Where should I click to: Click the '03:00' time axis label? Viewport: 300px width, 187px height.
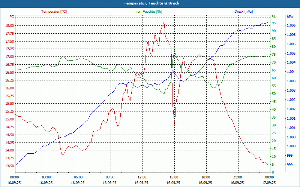tap(46, 177)
